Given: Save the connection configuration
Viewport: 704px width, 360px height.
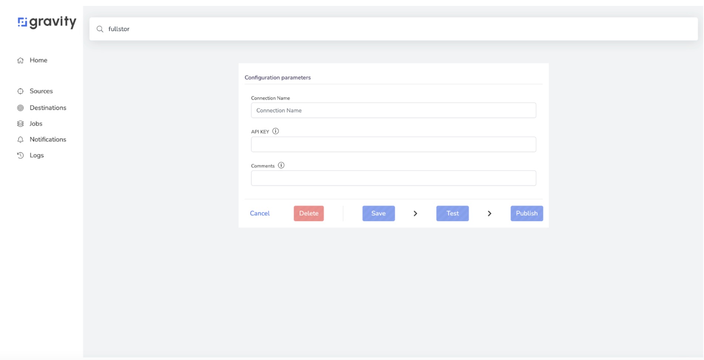Looking at the screenshot, I should pos(378,213).
